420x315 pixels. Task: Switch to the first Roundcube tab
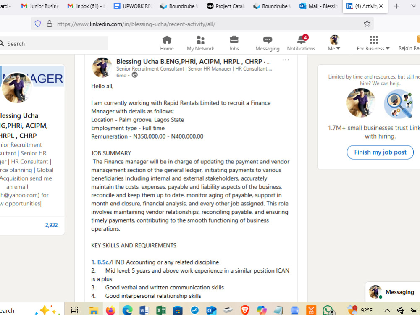click(x=178, y=6)
